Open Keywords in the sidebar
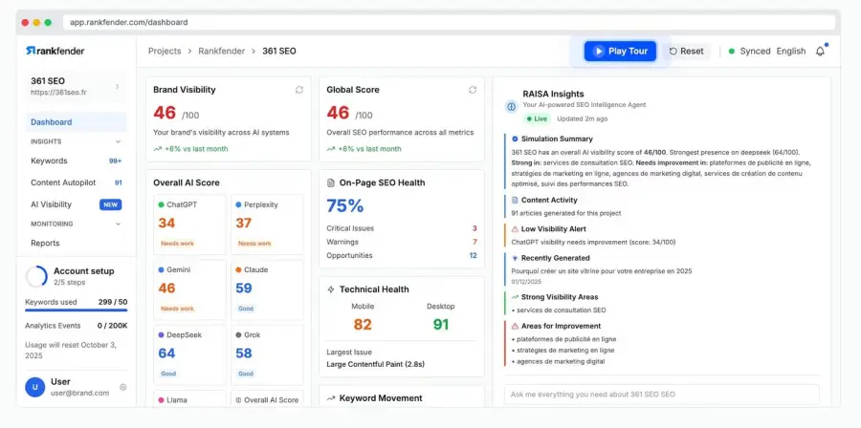Image resolution: width=861 pixels, height=428 pixels. click(x=76, y=160)
